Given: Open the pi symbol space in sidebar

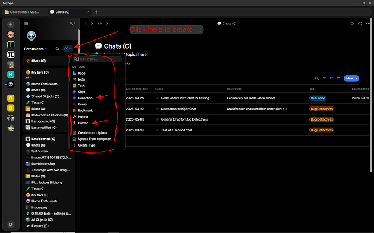Looking at the screenshot, I should [x=10, y=55].
